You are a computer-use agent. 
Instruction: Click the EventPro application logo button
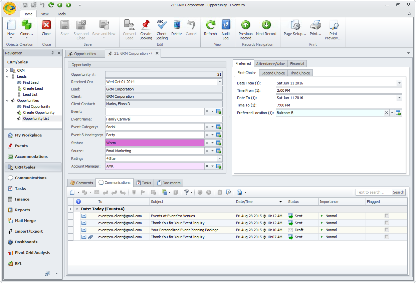(10, 8)
